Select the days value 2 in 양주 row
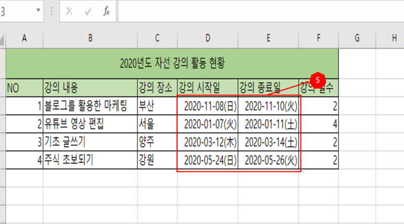 click(x=319, y=142)
